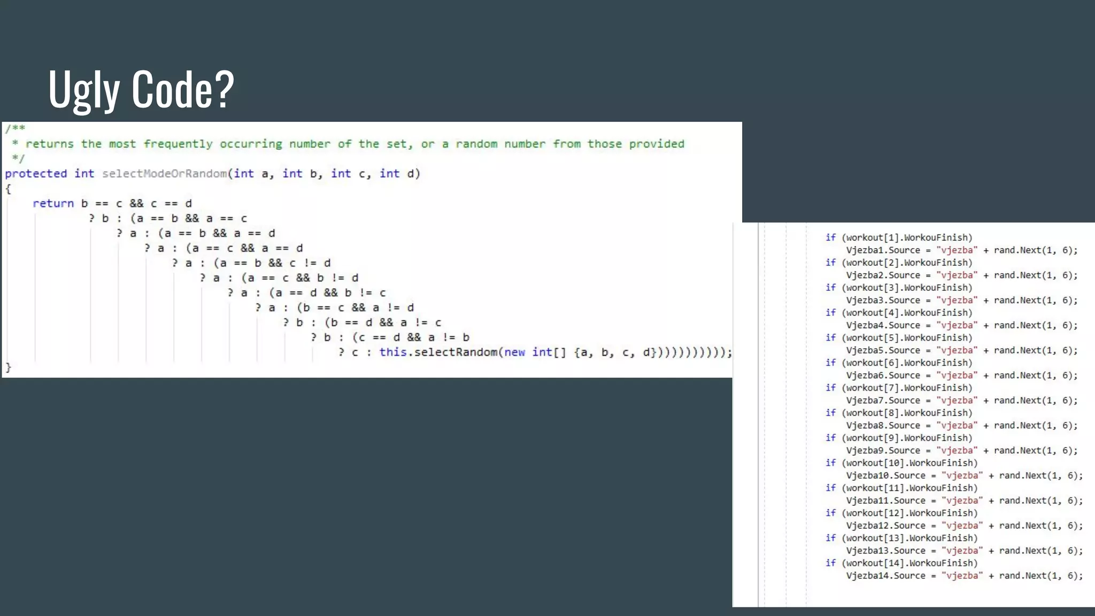Click the "if (workout[1].WorkouFinish)" line
Viewport: 1095px width, 616px height.
point(898,237)
